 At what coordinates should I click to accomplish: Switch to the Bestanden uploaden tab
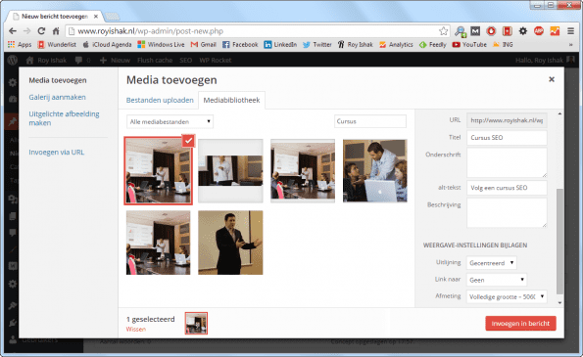pos(160,100)
